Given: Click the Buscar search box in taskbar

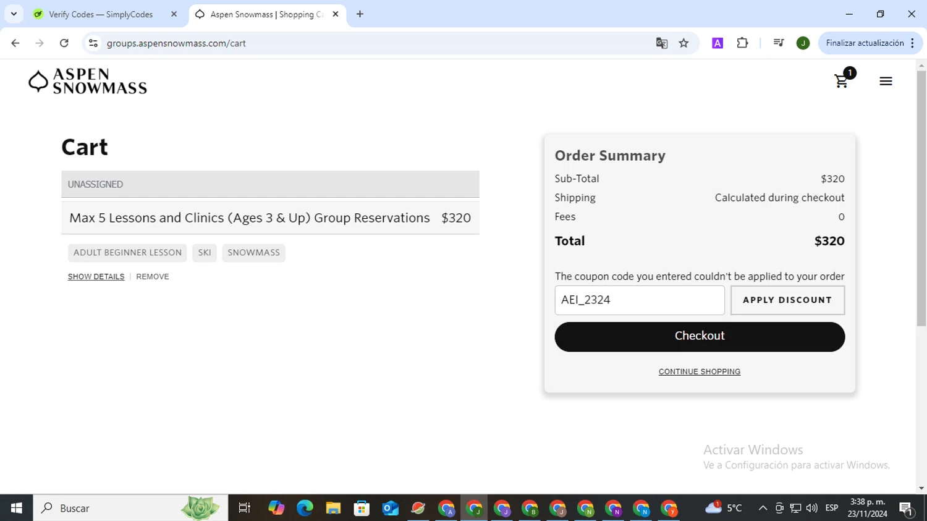Looking at the screenshot, I should 130,508.
